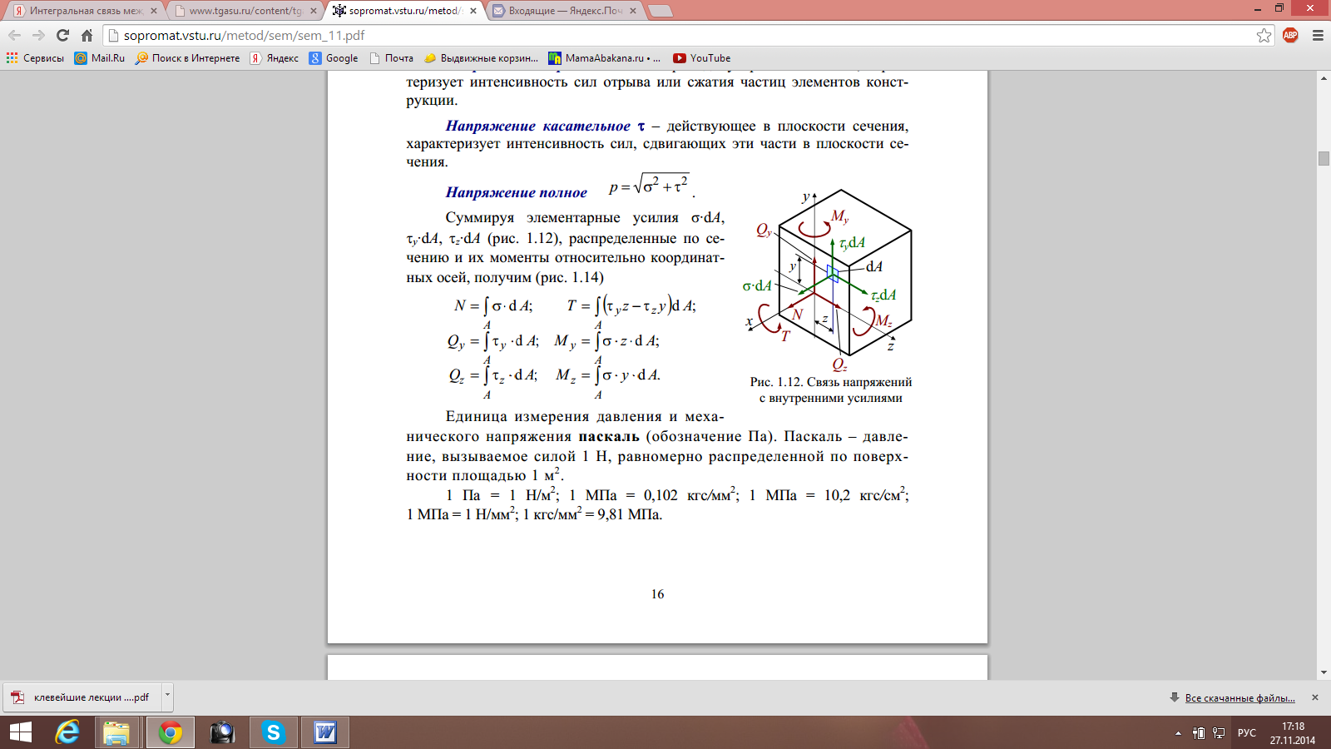Open battery status tray icon
The width and height of the screenshot is (1331, 749).
(x=1199, y=733)
